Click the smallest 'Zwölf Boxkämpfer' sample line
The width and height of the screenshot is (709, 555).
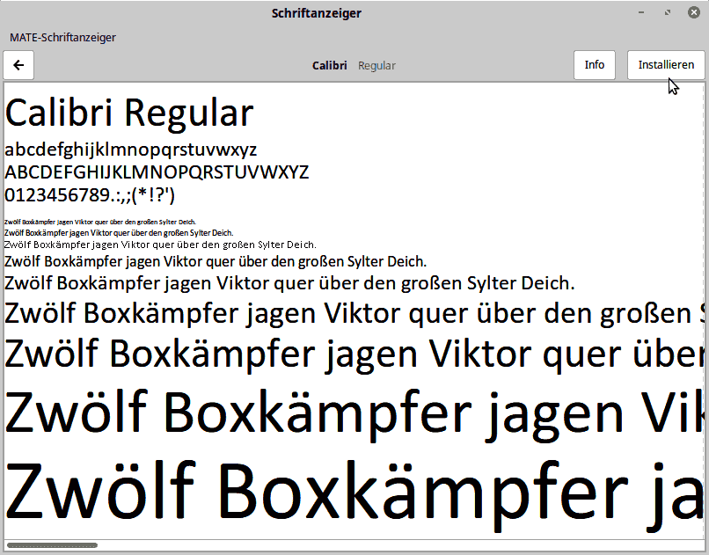pyautogui.click(x=100, y=222)
